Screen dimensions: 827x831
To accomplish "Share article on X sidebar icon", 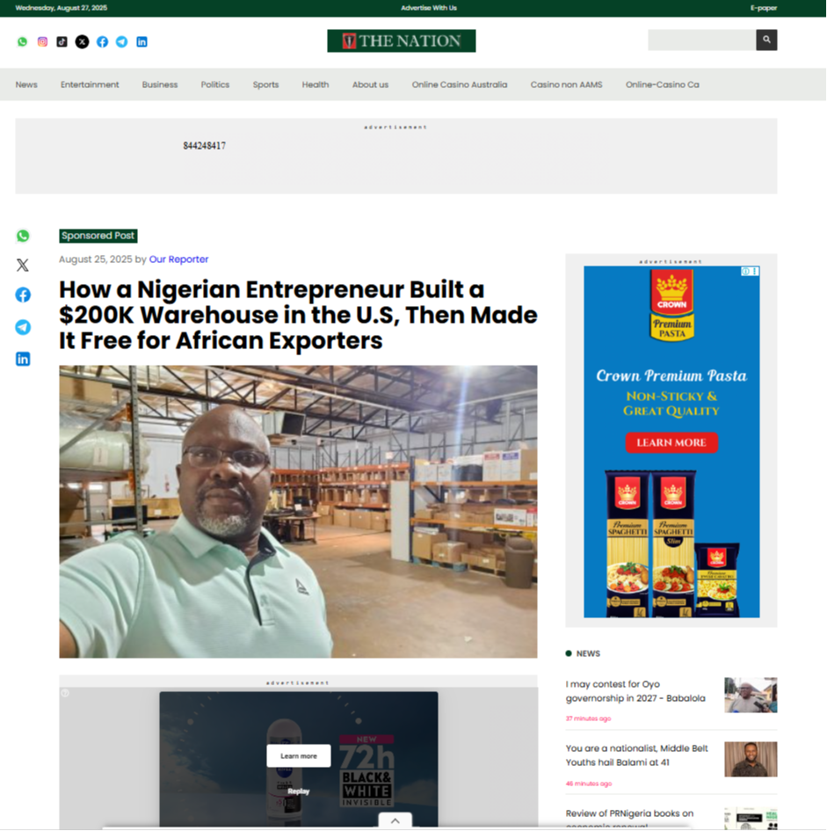I will click(23, 265).
